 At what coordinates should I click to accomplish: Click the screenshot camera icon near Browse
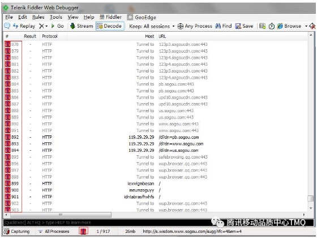pos(262,26)
